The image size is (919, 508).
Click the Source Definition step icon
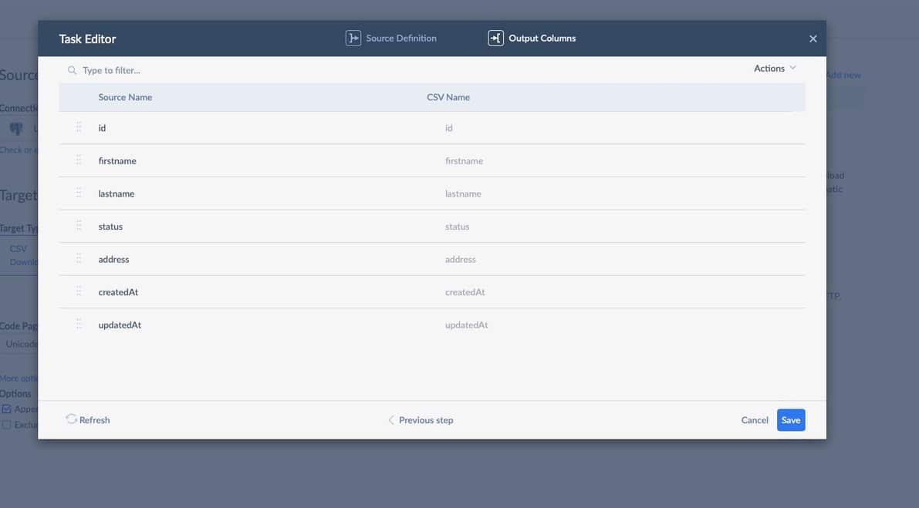[x=353, y=39]
